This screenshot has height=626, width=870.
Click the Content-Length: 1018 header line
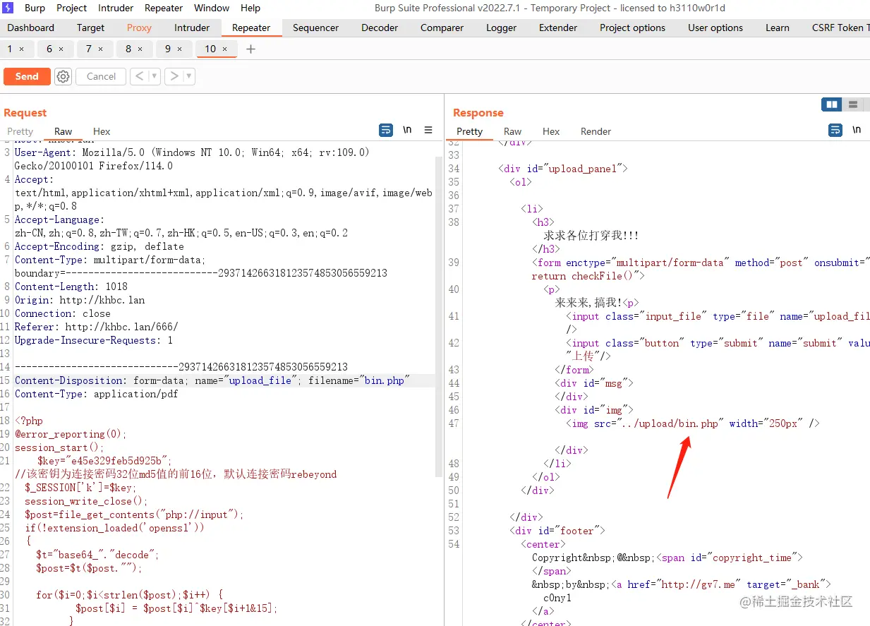[x=71, y=287]
